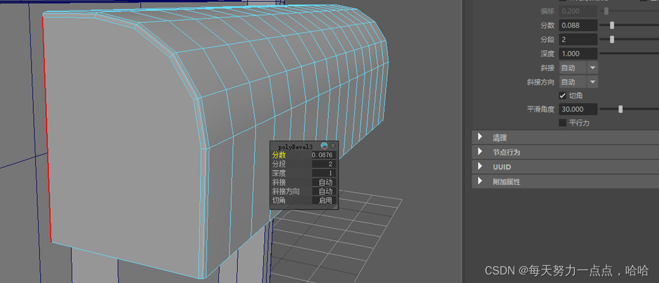Click 斜接方向 value 自动 in polyBevel3 popup

point(323,191)
